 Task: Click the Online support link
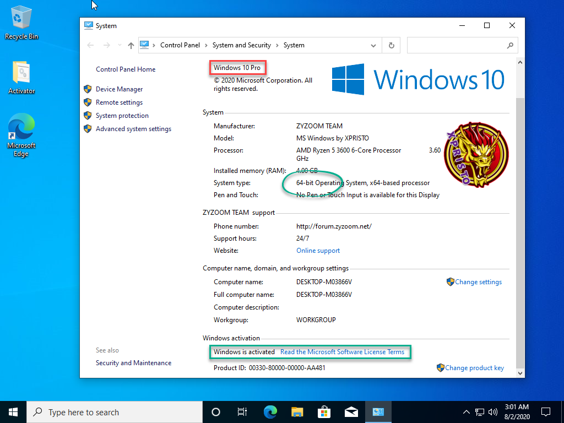[318, 251]
